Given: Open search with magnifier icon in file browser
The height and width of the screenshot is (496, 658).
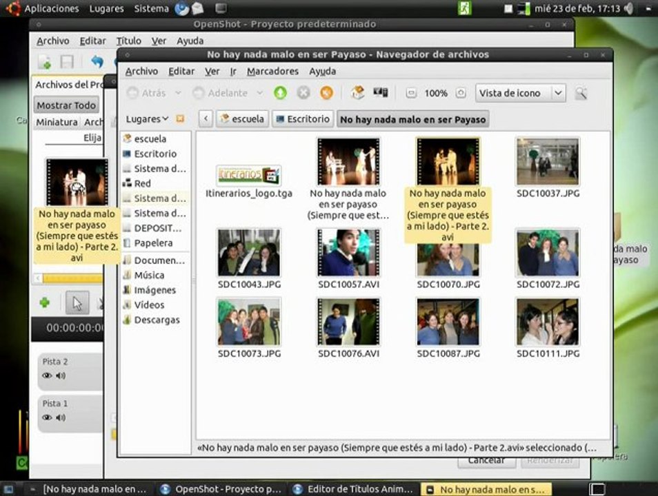Looking at the screenshot, I should (x=581, y=93).
